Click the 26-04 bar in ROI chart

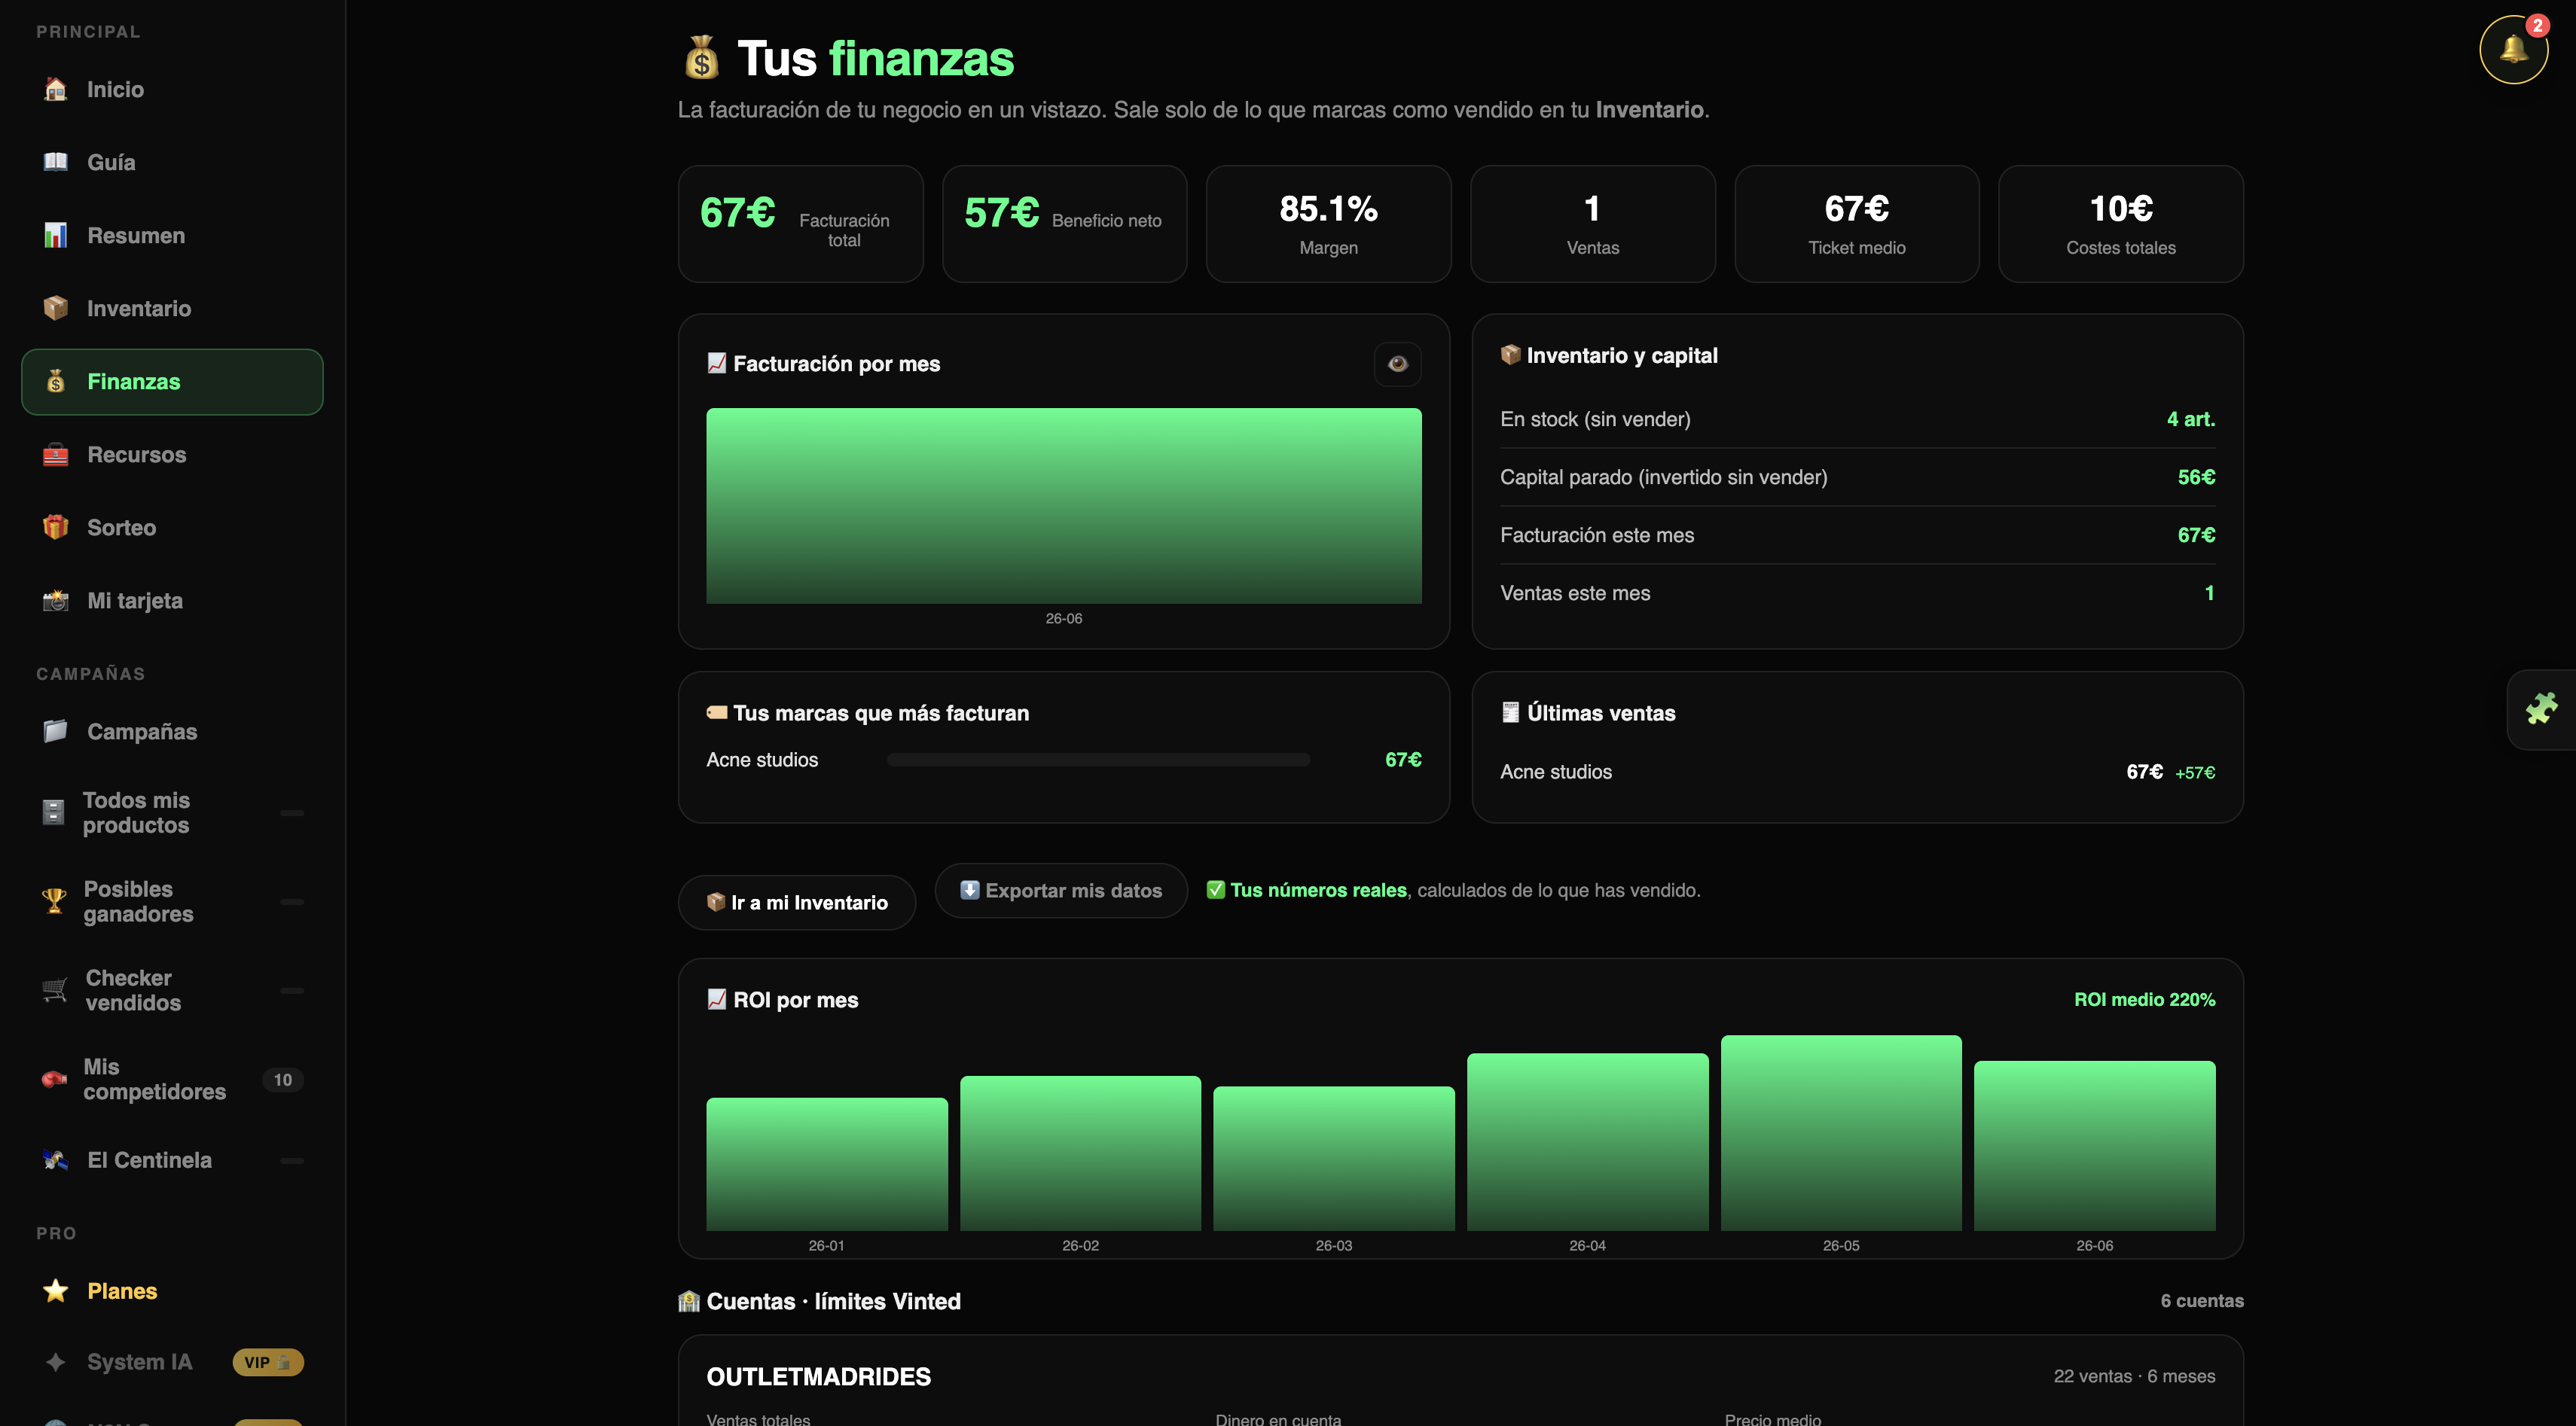(x=1588, y=1142)
